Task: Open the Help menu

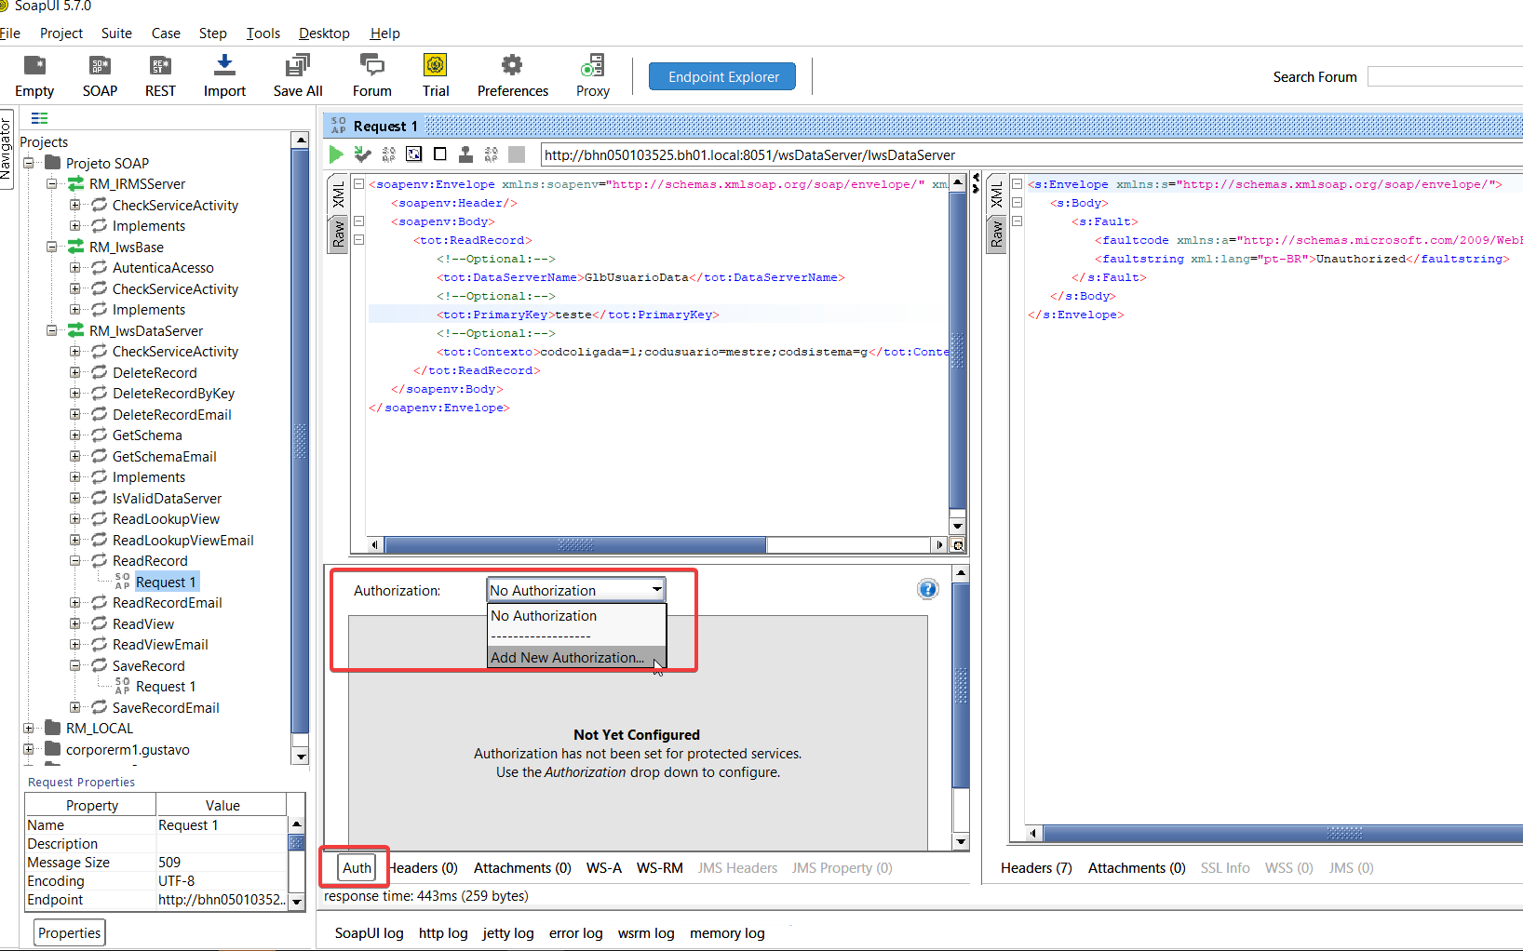Action: 384,33
